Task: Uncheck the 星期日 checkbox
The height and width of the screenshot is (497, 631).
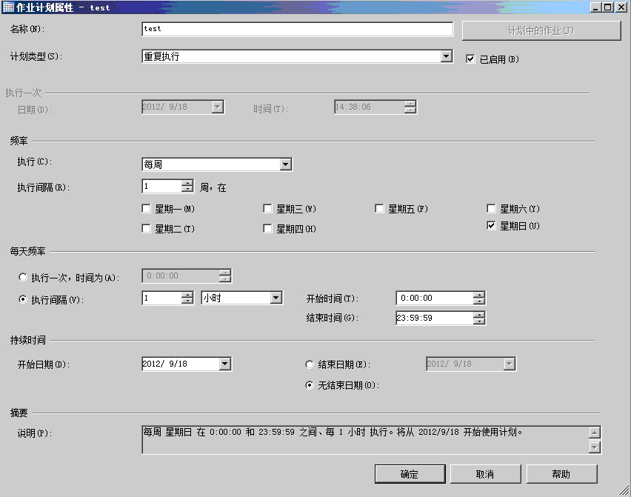Action: (492, 226)
